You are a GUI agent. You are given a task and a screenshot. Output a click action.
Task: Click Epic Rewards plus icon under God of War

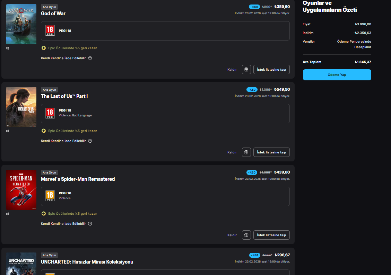click(44, 48)
